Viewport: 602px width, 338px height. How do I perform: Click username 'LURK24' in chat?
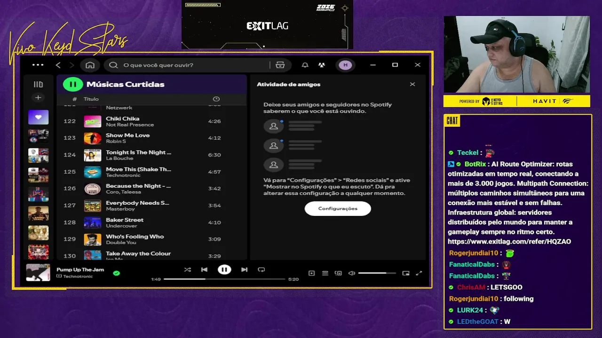[471, 310]
